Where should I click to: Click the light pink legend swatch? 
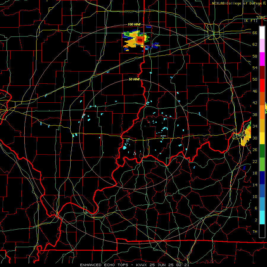(x=262, y=45)
